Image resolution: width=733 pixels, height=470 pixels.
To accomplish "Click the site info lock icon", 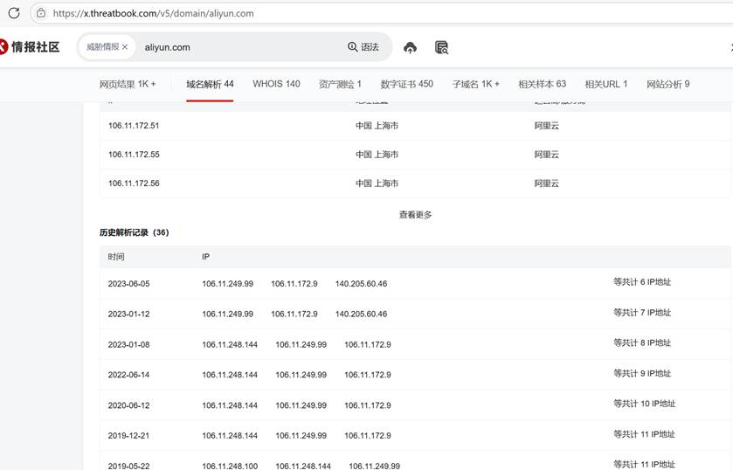I will coord(41,13).
